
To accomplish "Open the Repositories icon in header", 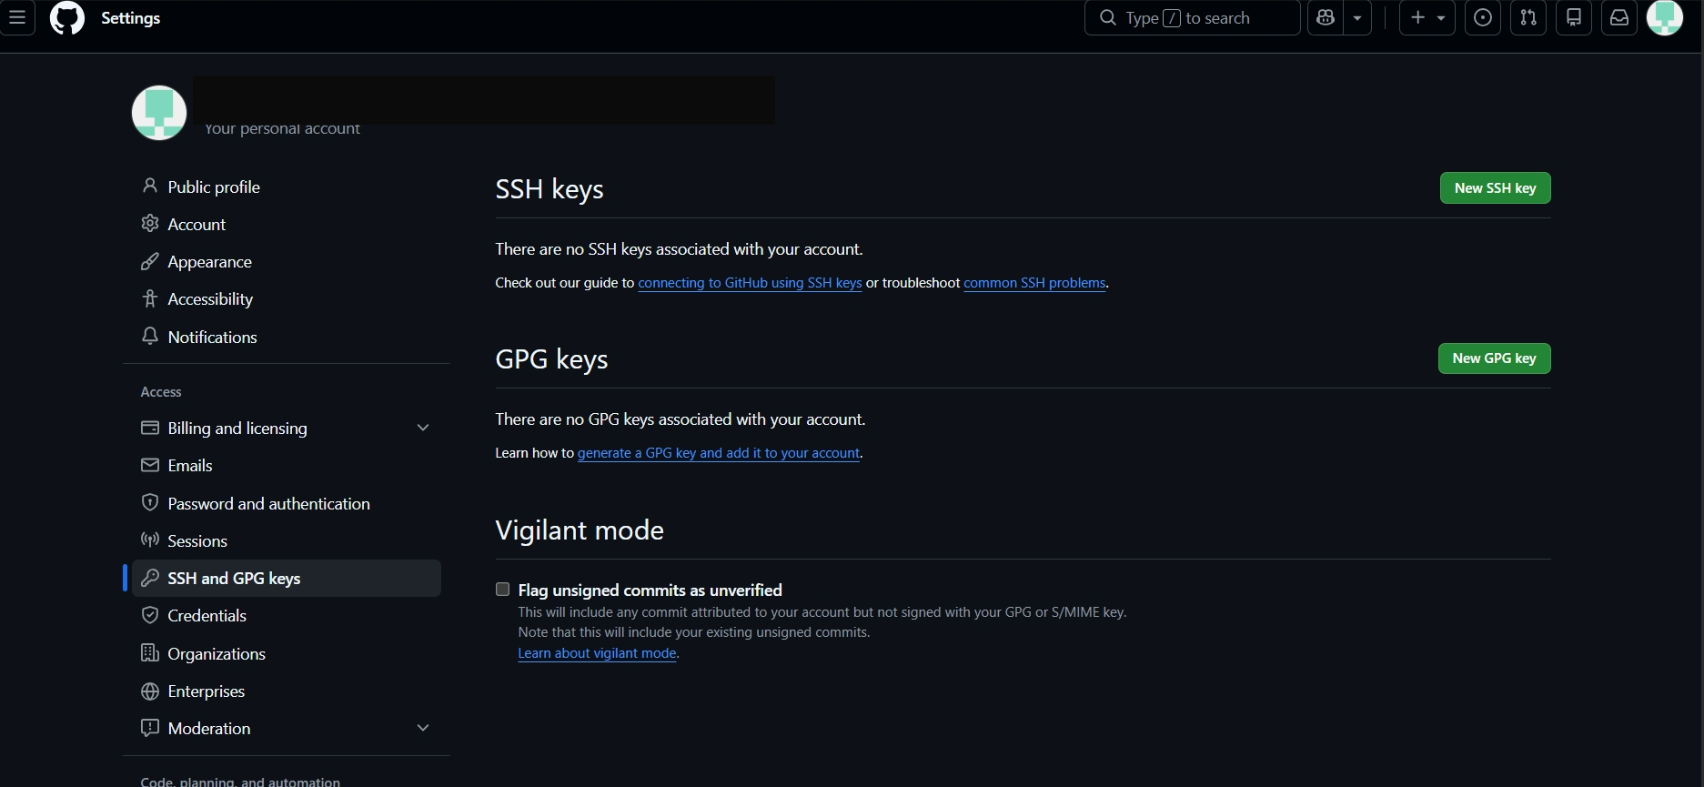I will (1574, 18).
